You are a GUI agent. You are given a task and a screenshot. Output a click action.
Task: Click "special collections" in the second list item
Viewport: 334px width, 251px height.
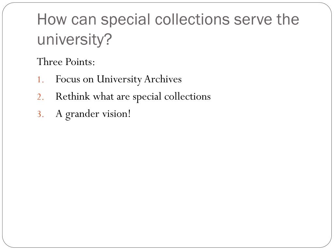click(x=172, y=97)
